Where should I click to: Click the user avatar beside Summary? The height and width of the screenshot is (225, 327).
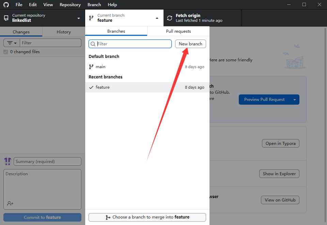(7, 161)
